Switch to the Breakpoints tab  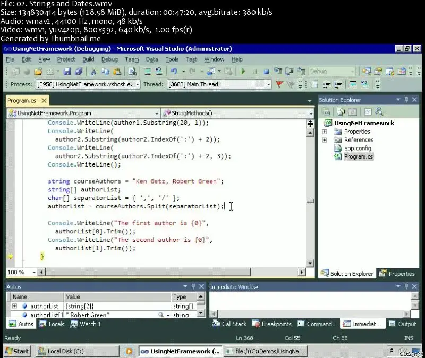tap(272, 324)
